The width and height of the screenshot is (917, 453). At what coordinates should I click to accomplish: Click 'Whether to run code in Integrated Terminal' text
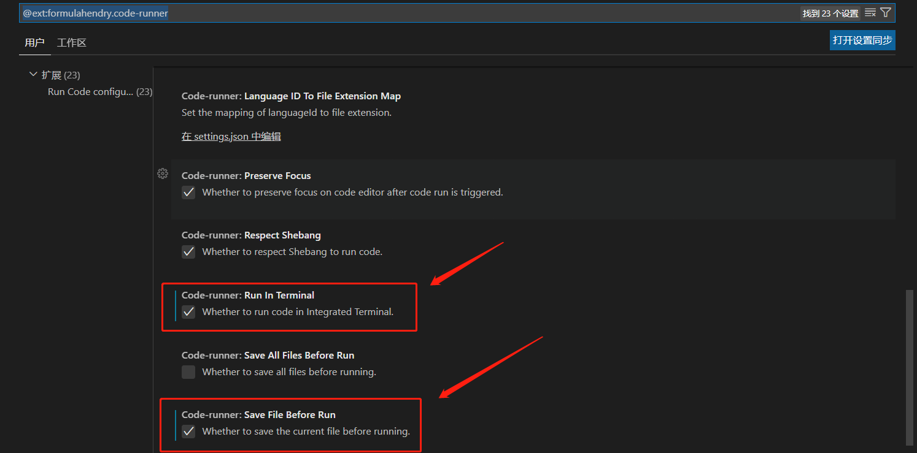point(298,312)
